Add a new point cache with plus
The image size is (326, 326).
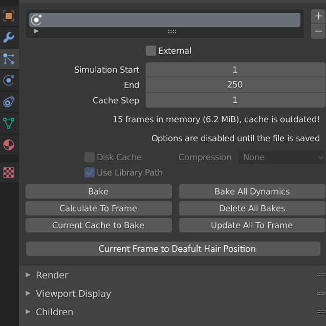(x=318, y=16)
